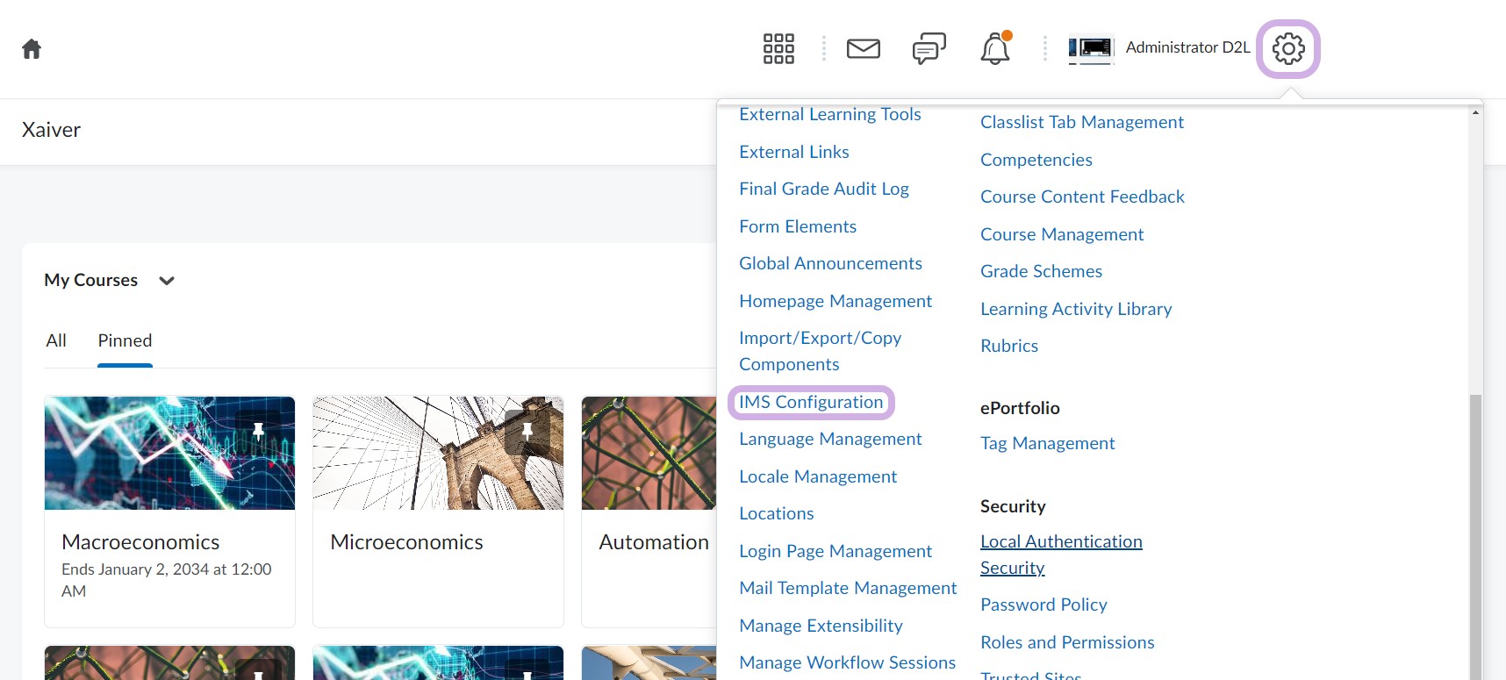Open Rubrics tool link
The width and height of the screenshot is (1506, 680).
tap(1009, 346)
